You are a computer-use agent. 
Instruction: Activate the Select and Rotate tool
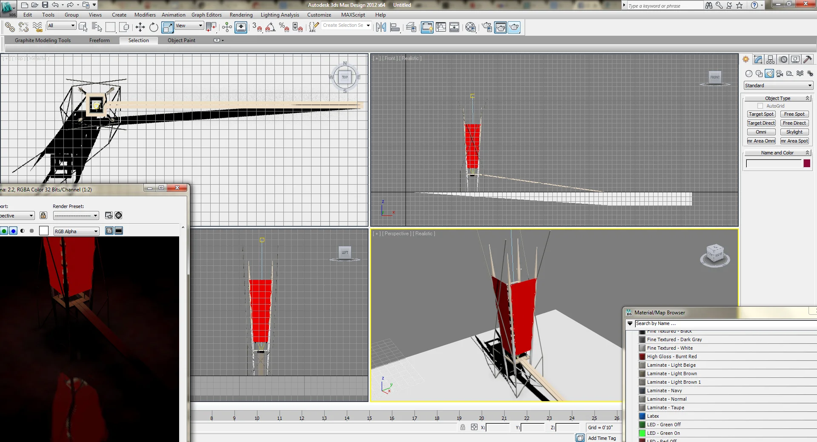[x=154, y=27]
